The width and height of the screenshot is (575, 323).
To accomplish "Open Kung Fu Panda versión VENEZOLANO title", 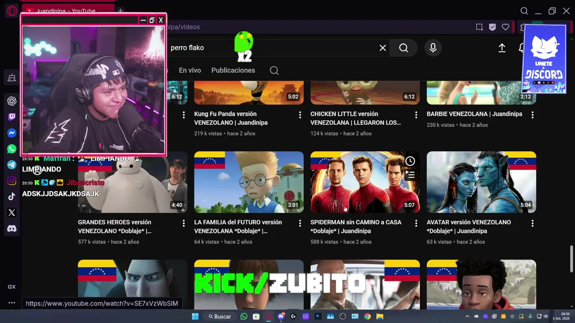I will point(231,118).
